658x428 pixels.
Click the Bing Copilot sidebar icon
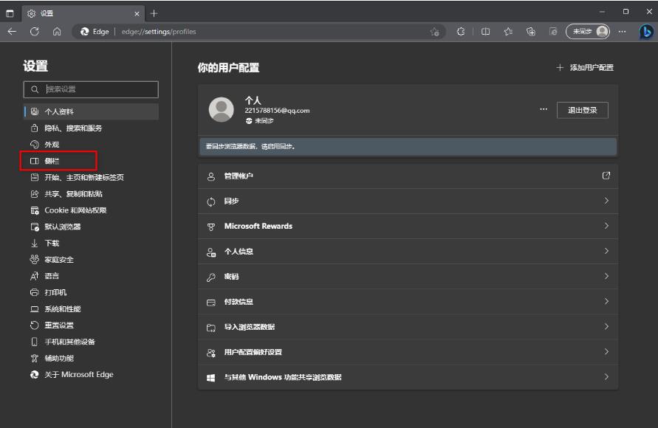tap(646, 32)
